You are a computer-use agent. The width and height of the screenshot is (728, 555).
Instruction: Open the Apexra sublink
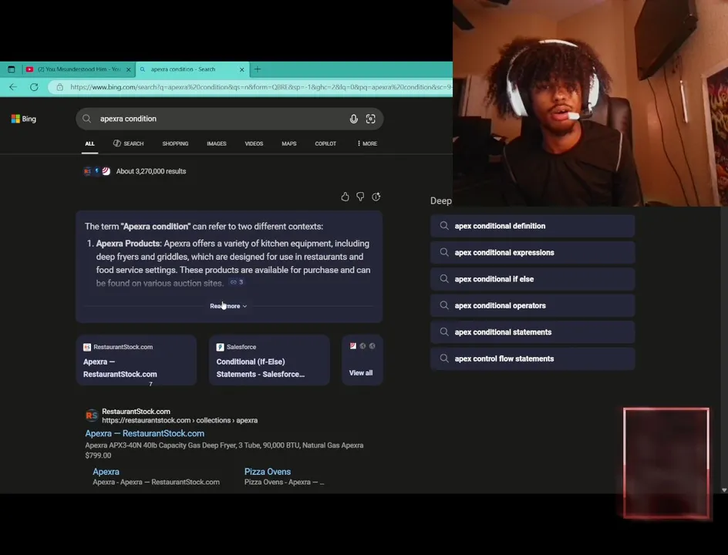[106, 472]
